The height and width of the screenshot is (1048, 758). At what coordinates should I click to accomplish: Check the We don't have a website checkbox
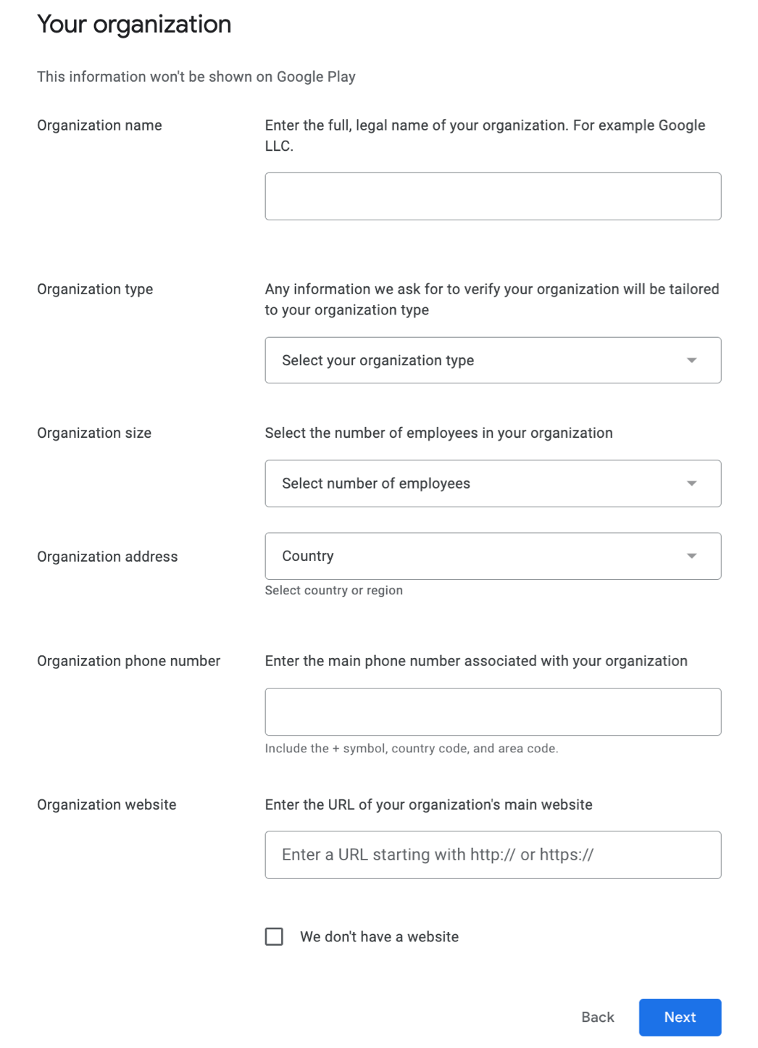(274, 936)
